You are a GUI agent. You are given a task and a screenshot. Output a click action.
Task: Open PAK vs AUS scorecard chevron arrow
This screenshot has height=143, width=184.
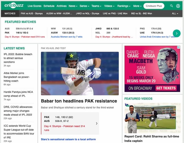click(97, 123)
